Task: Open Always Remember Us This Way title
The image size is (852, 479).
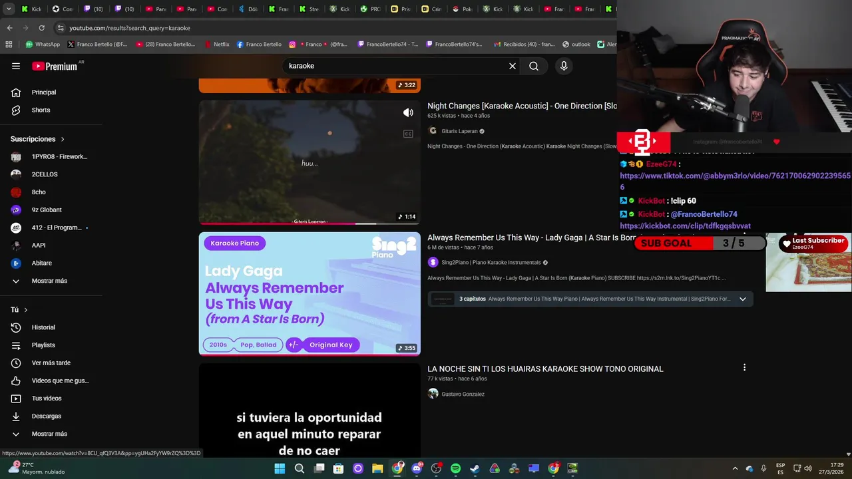Action: click(531, 238)
